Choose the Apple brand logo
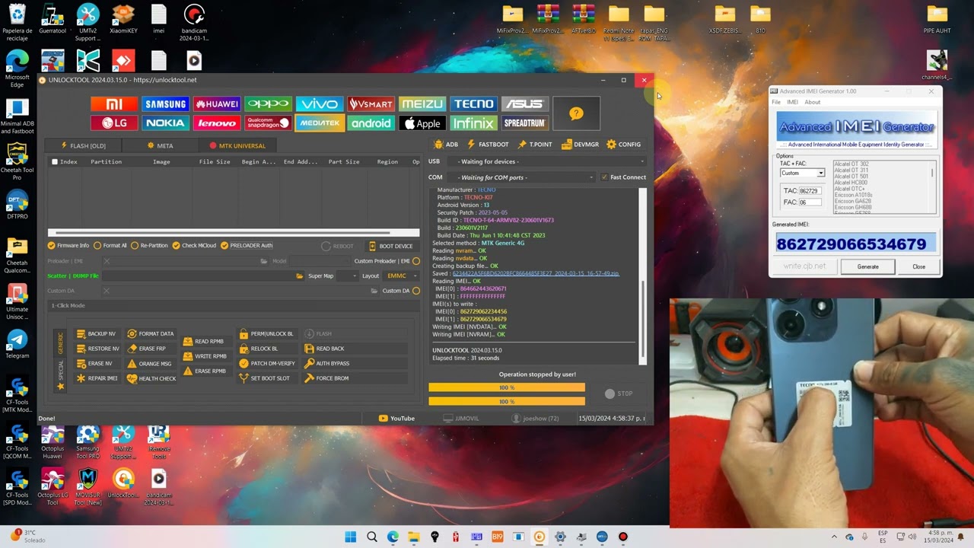The height and width of the screenshot is (548, 974). (x=422, y=123)
